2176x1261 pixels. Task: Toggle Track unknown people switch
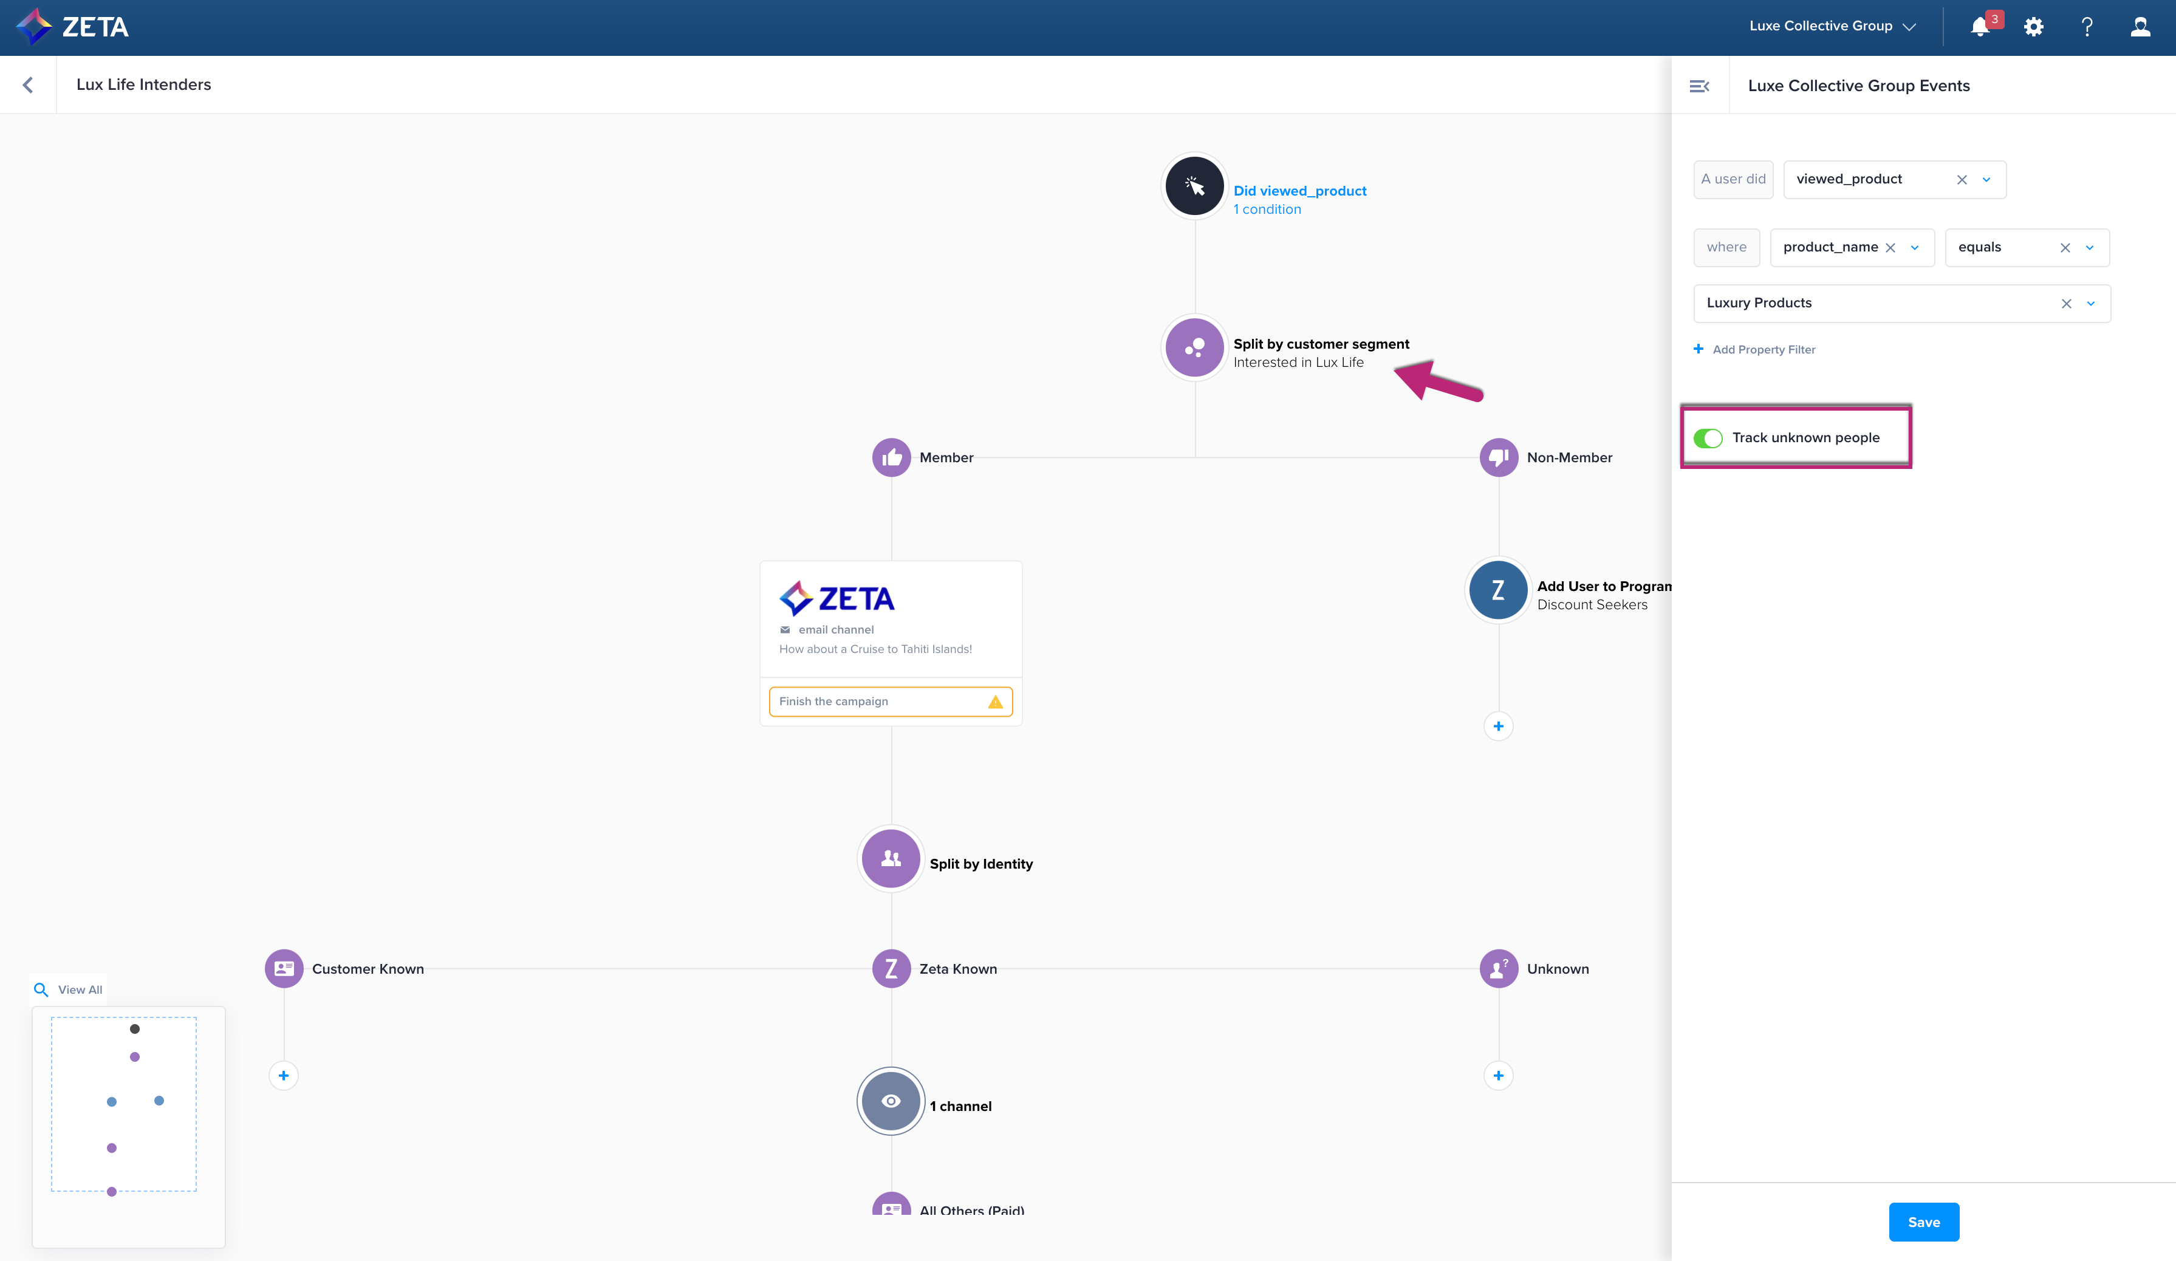[1707, 439]
